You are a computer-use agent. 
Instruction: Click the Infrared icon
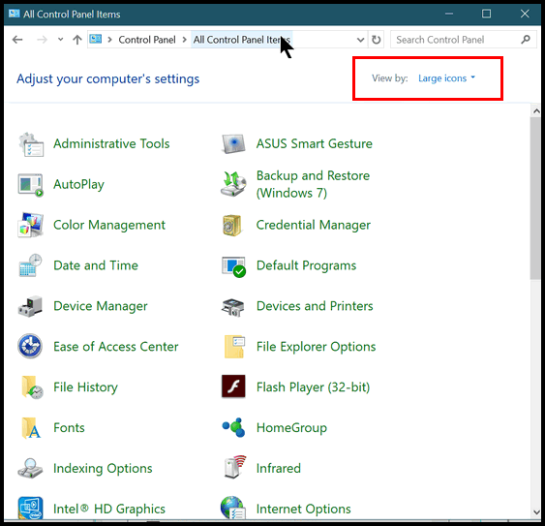tap(235, 467)
